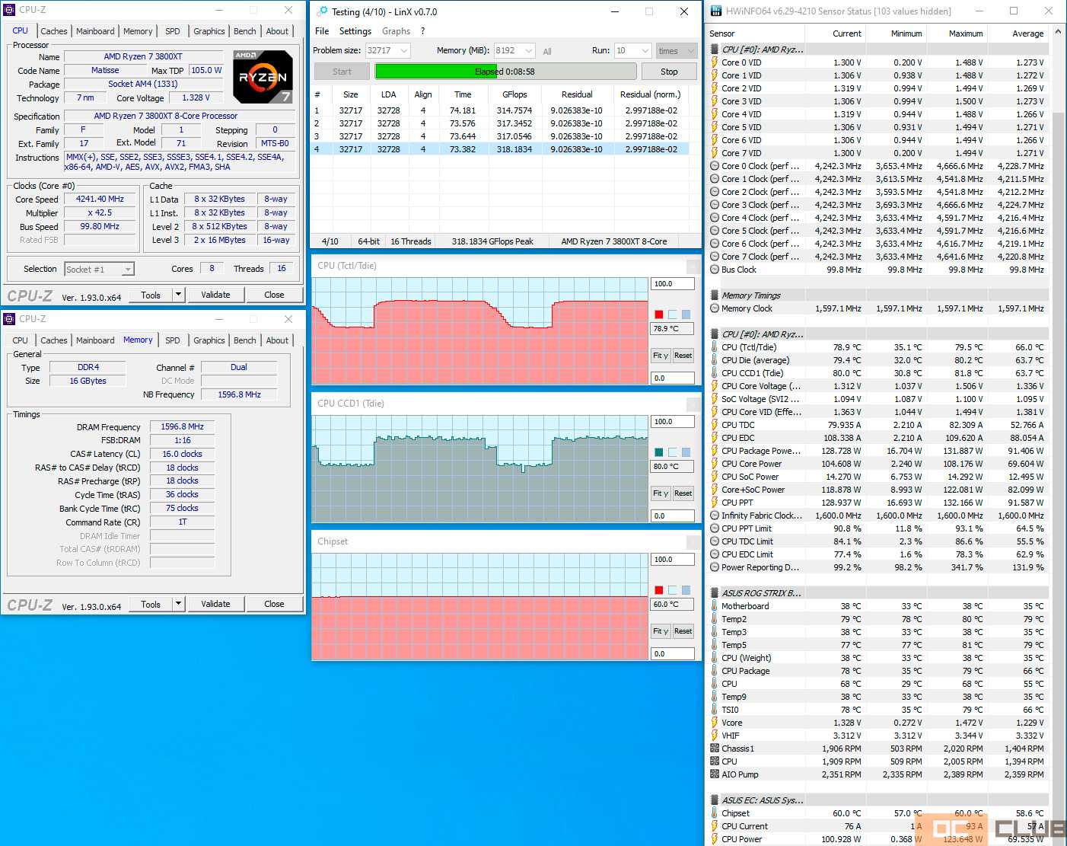Open the Settings menu in LinX

click(355, 31)
